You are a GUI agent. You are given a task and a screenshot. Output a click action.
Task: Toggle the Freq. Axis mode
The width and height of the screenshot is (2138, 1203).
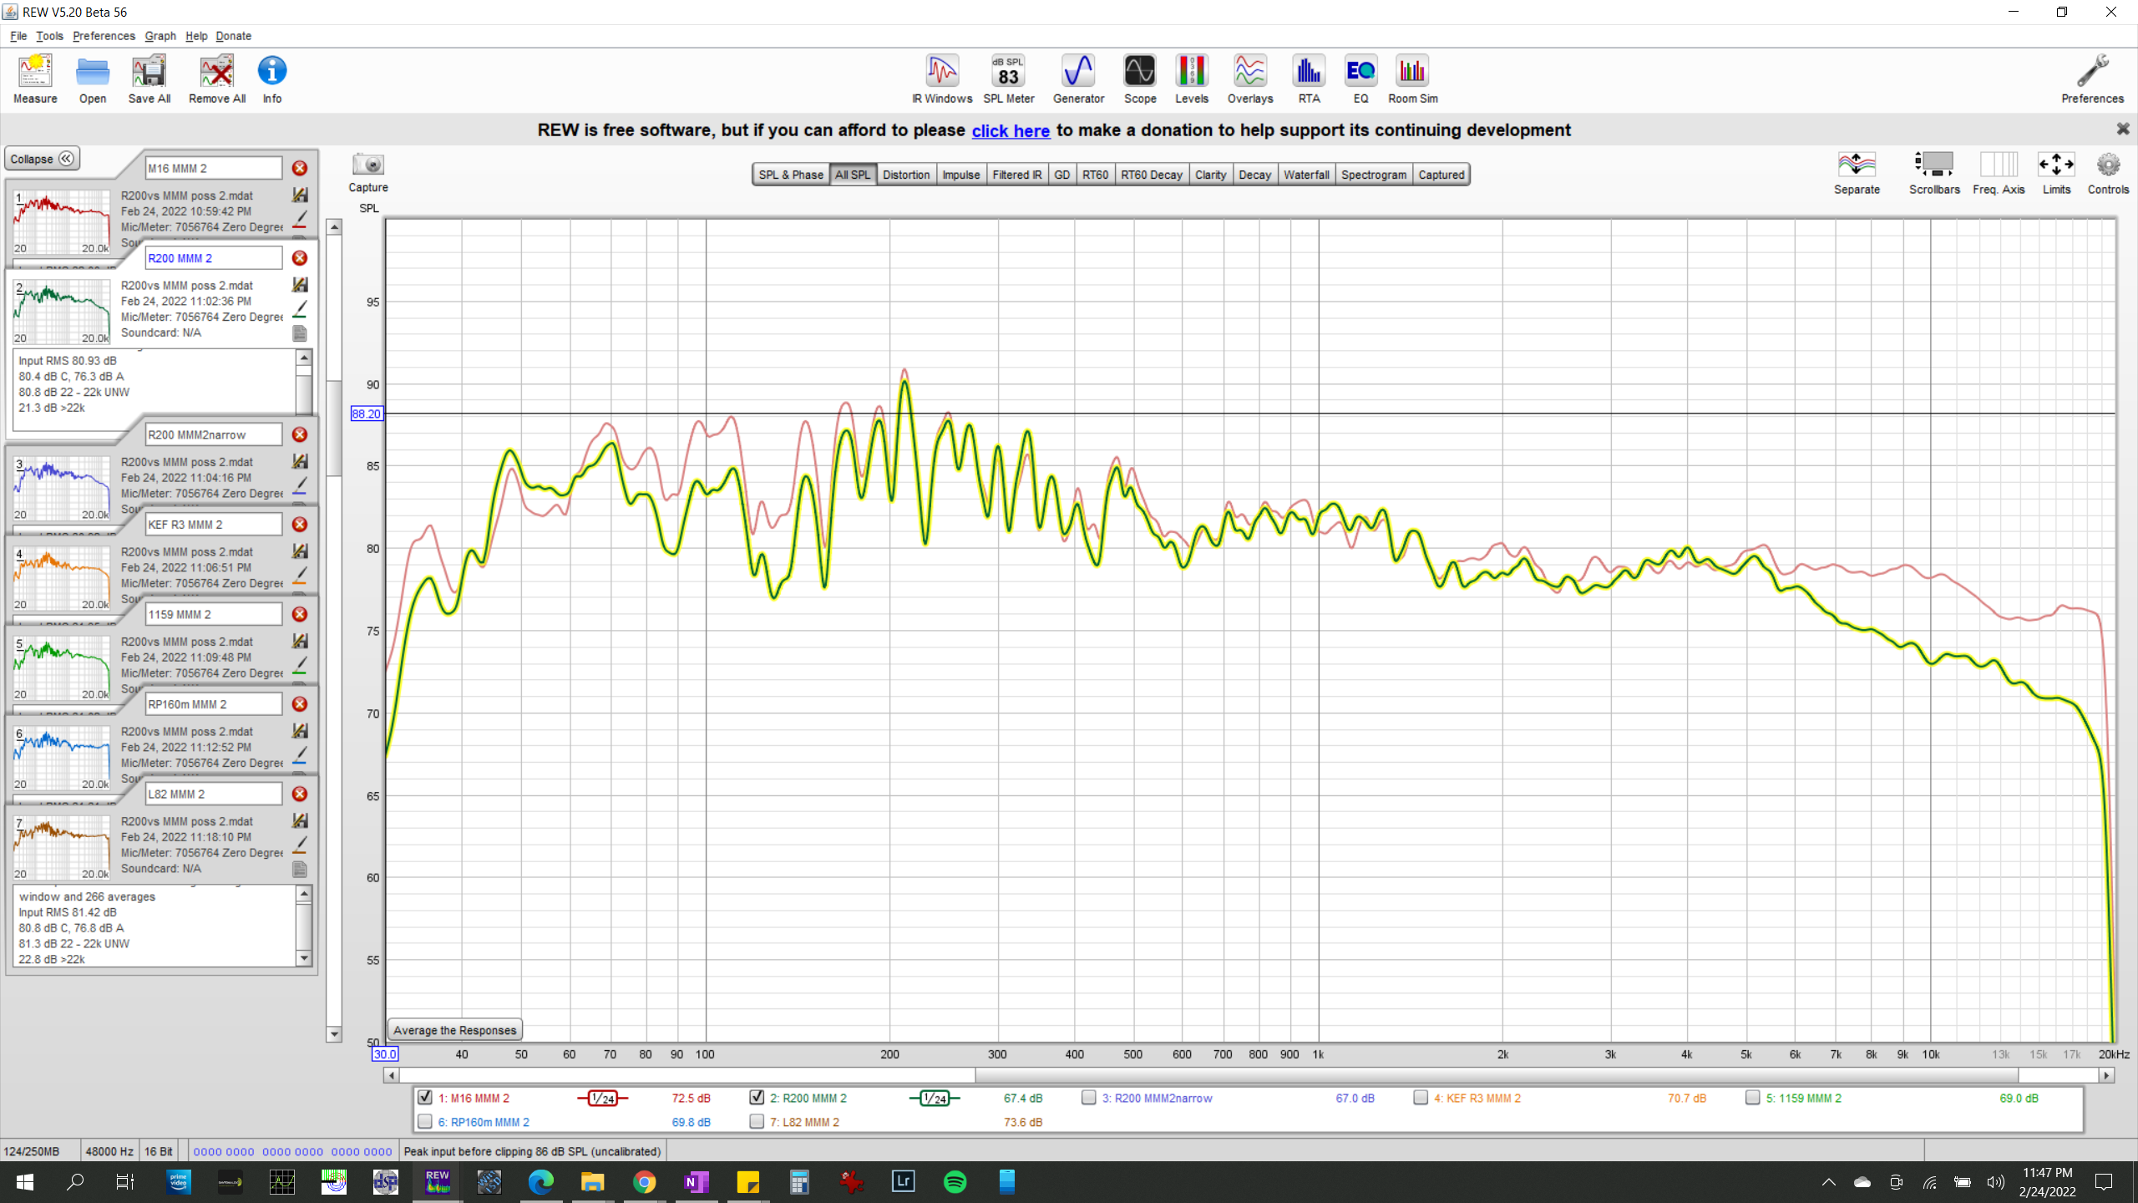1999,173
